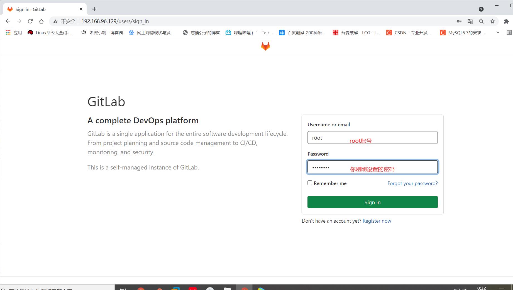The image size is (513, 290).
Task: Open 卑微小胡 - 博客园 bookmark
Action: 102,33
